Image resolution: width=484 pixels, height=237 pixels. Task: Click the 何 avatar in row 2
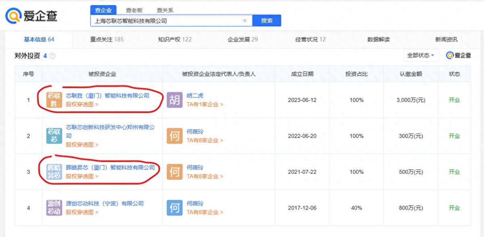point(174,136)
